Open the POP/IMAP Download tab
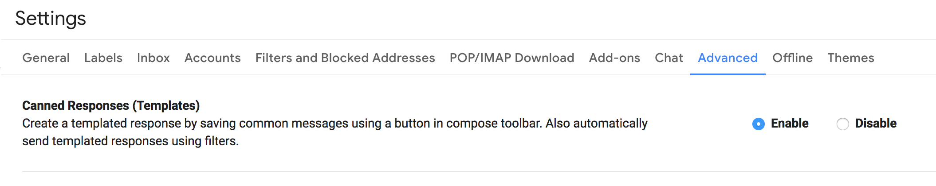The width and height of the screenshot is (936, 186). [x=511, y=58]
